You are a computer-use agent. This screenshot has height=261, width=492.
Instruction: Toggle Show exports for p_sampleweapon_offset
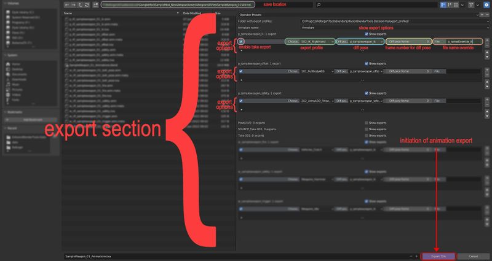(x=366, y=63)
